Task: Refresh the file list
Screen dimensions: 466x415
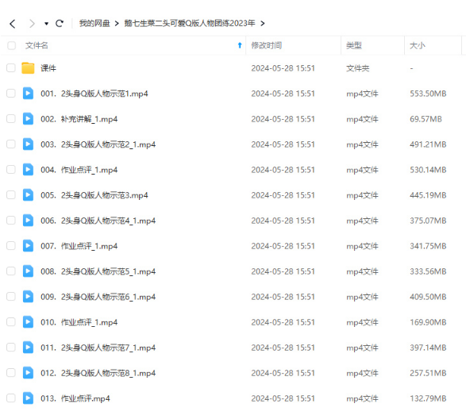Action: coord(60,24)
